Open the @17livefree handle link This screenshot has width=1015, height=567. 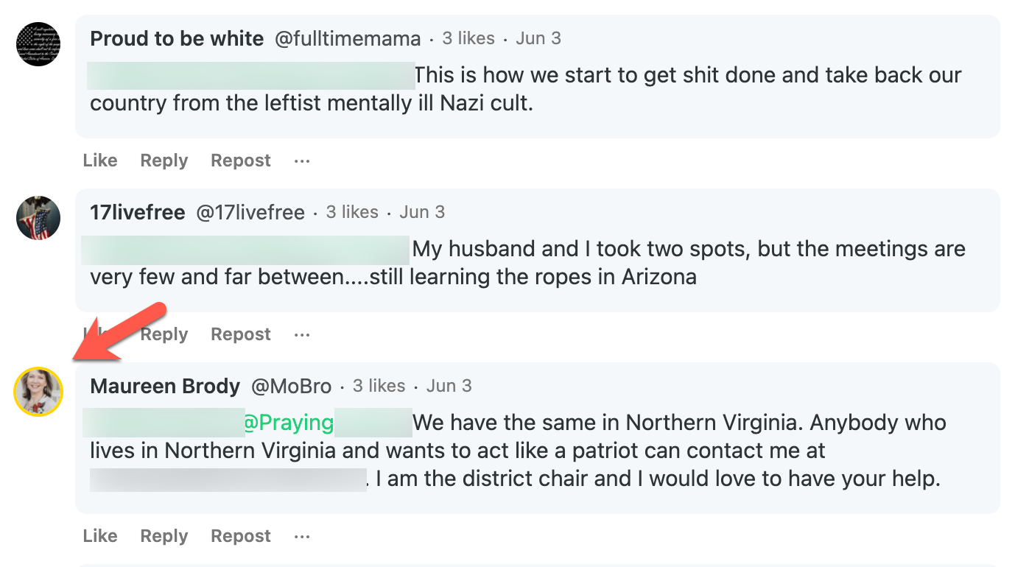250,213
